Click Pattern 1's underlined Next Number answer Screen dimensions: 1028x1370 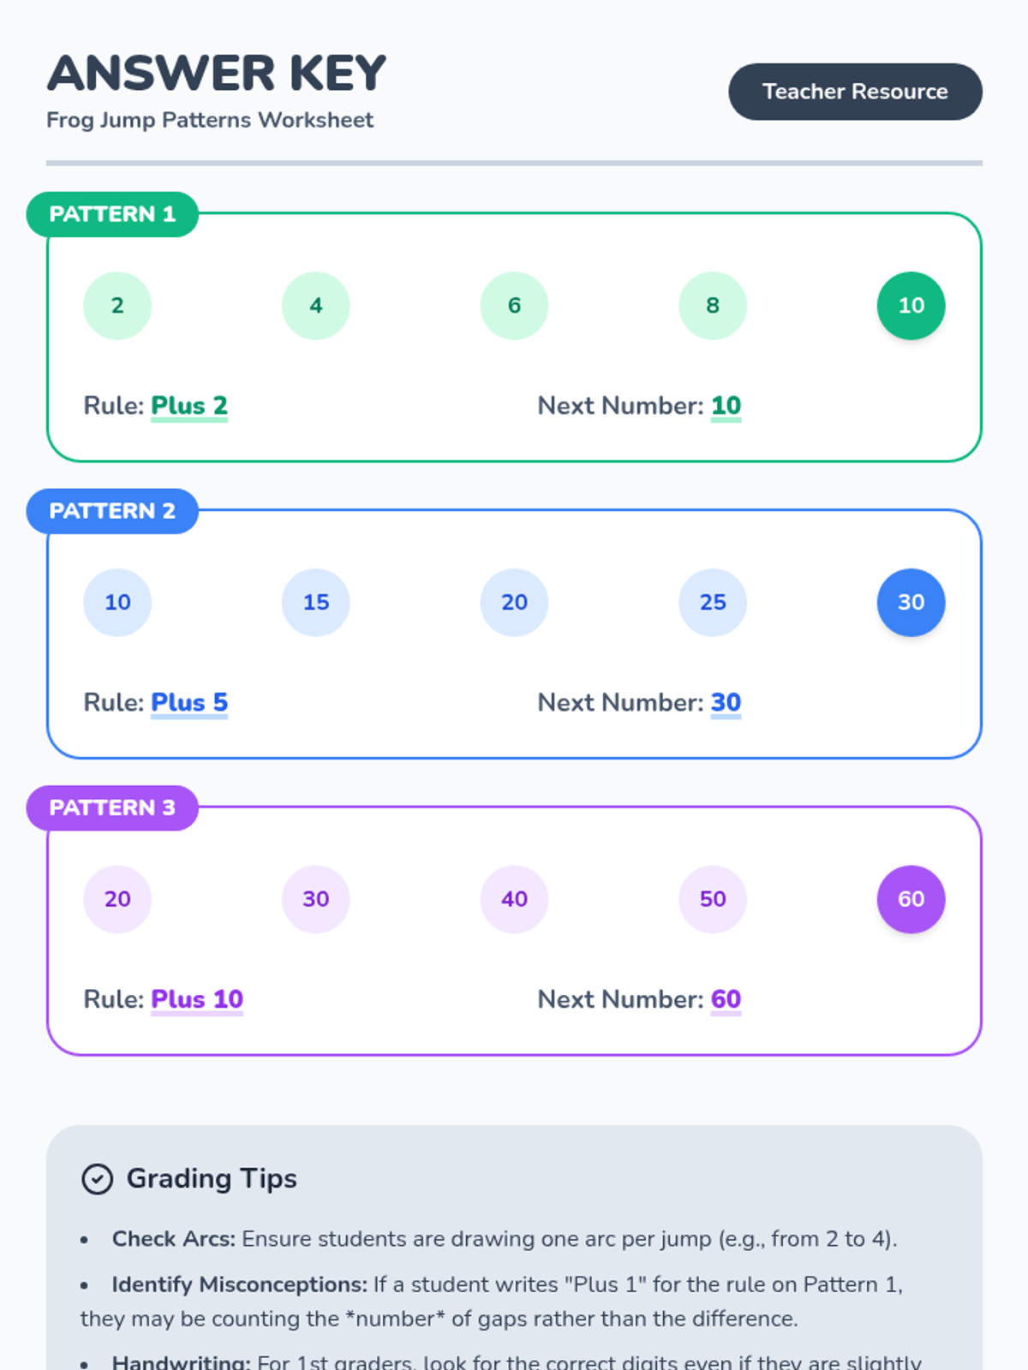click(x=726, y=406)
